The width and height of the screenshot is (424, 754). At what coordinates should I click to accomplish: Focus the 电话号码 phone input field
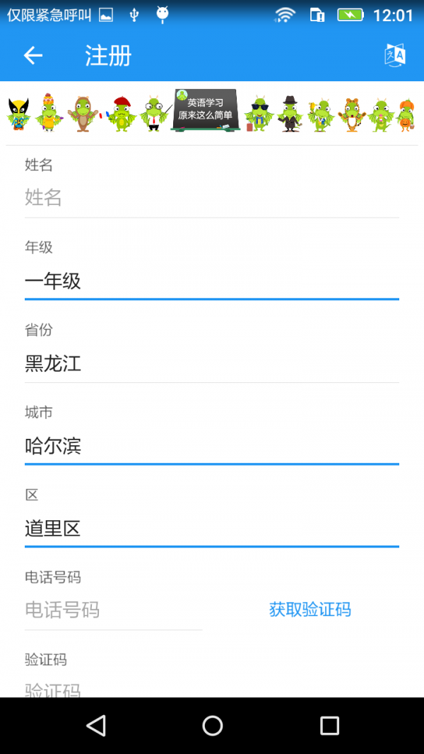click(x=113, y=610)
